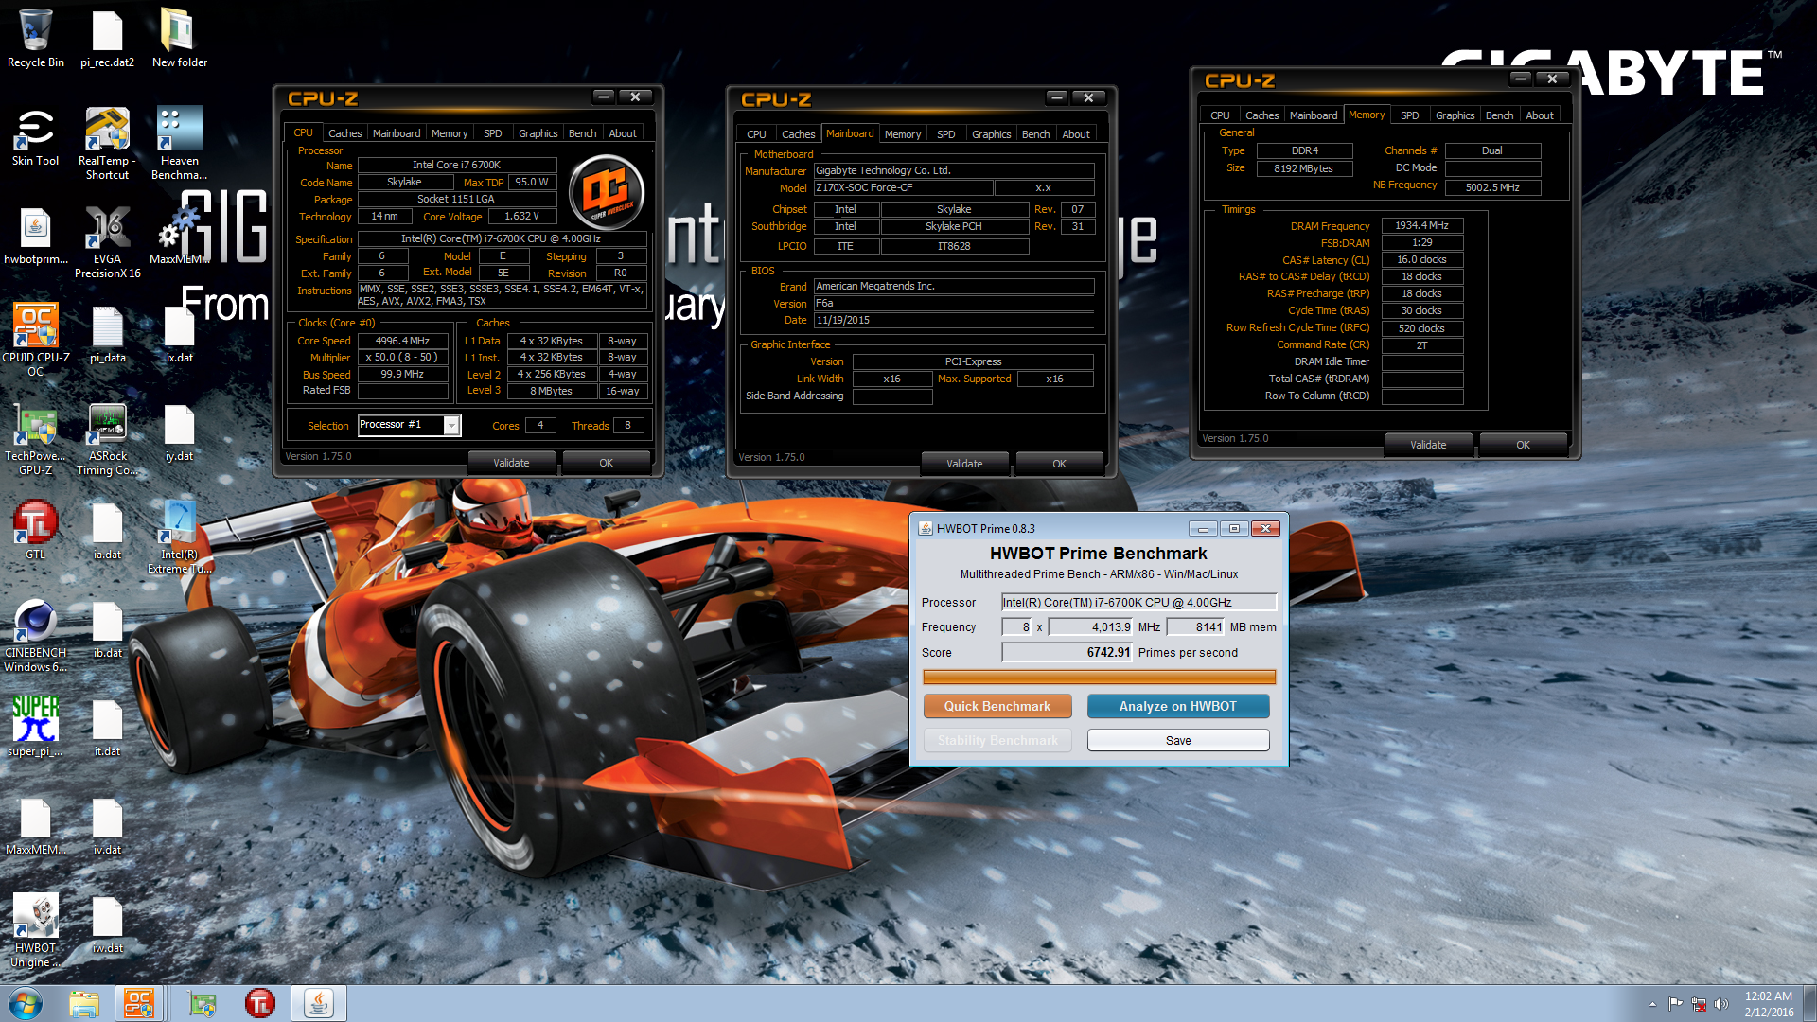
Task: Click OK in middle CPU-Z window
Action: coord(1059,464)
